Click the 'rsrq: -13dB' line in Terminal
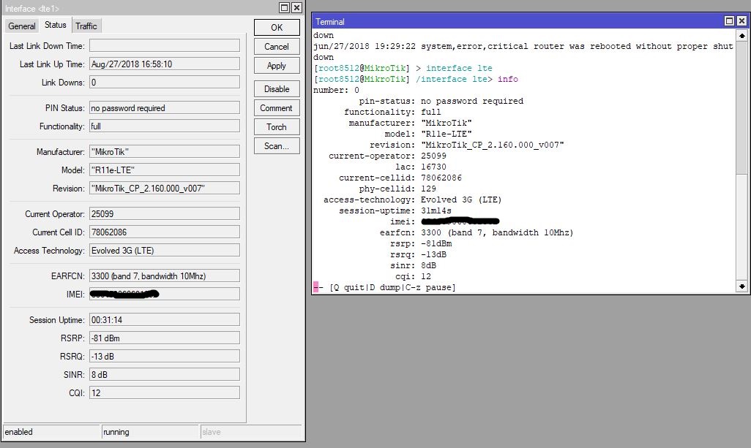The width and height of the screenshot is (751, 448). click(x=418, y=255)
